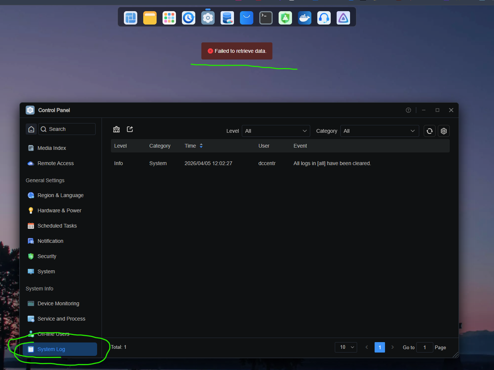Open the Jellyfin triangle app in dock
This screenshot has width=494, height=370.
343,18
